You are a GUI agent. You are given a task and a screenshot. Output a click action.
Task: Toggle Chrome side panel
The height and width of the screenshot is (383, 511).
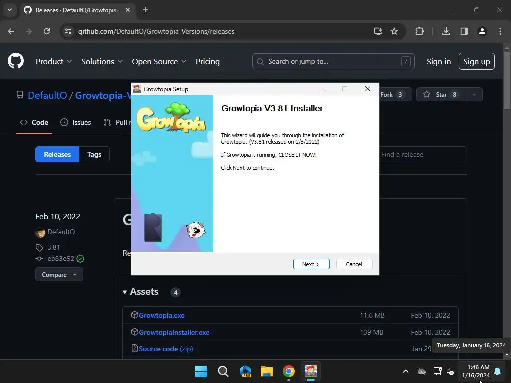click(x=464, y=31)
